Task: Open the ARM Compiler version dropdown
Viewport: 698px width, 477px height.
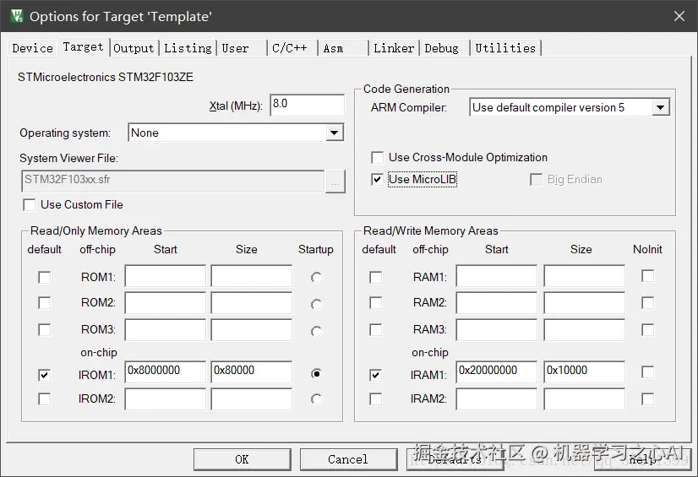Action: click(x=660, y=107)
